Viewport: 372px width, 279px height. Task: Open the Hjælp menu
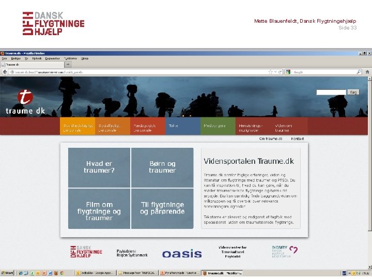pos(85,58)
